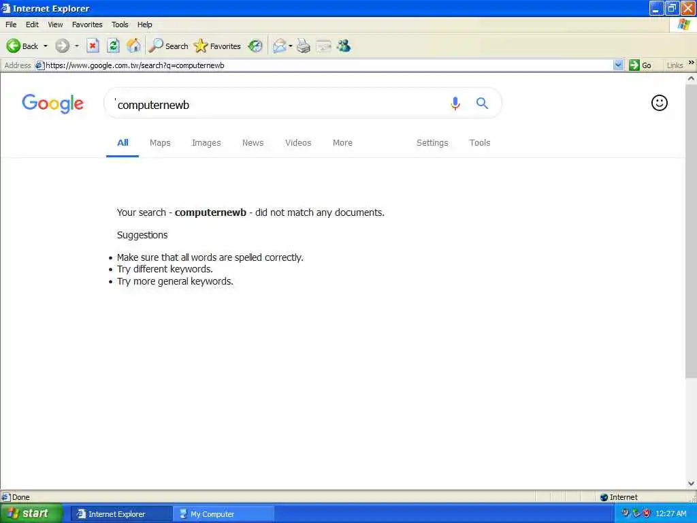Click the Forward navigation arrow icon
The height and width of the screenshot is (523, 697).
[x=62, y=46]
